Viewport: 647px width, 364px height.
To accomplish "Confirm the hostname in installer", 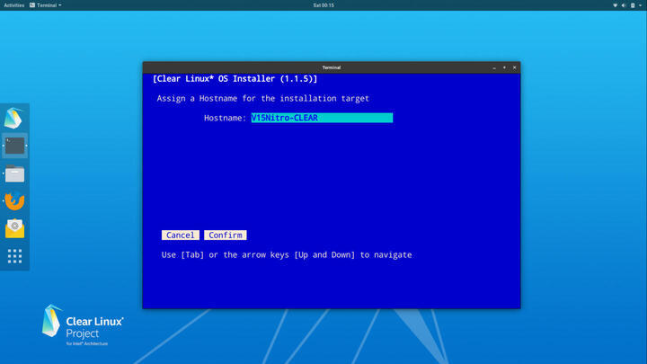I will pyautogui.click(x=226, y=235).
